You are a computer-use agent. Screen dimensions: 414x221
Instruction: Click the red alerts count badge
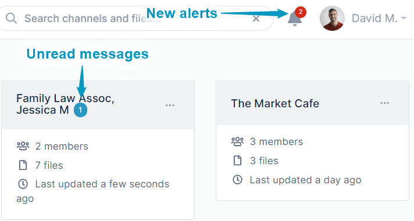tap(301, 12)
